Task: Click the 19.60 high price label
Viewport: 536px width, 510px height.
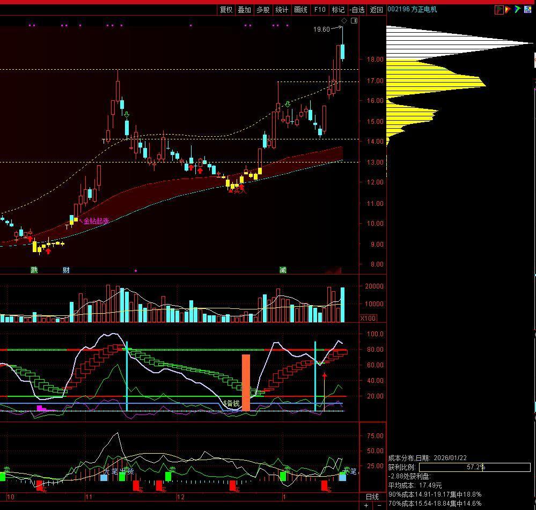Action: click(x=321, y=29)
